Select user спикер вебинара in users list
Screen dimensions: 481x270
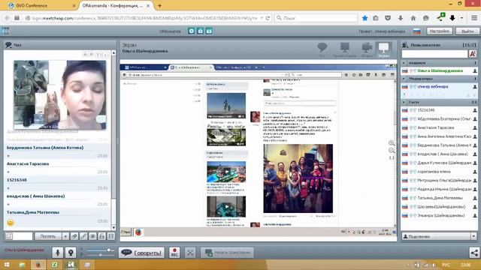click(x=439, y=87)
